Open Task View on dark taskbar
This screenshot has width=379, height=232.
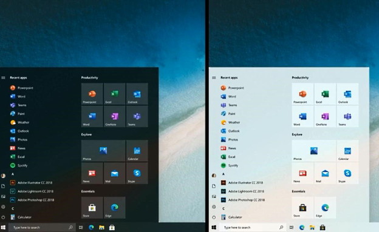[x=81, y=227]
